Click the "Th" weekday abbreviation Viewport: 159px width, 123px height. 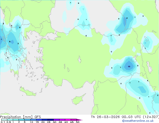93,117
